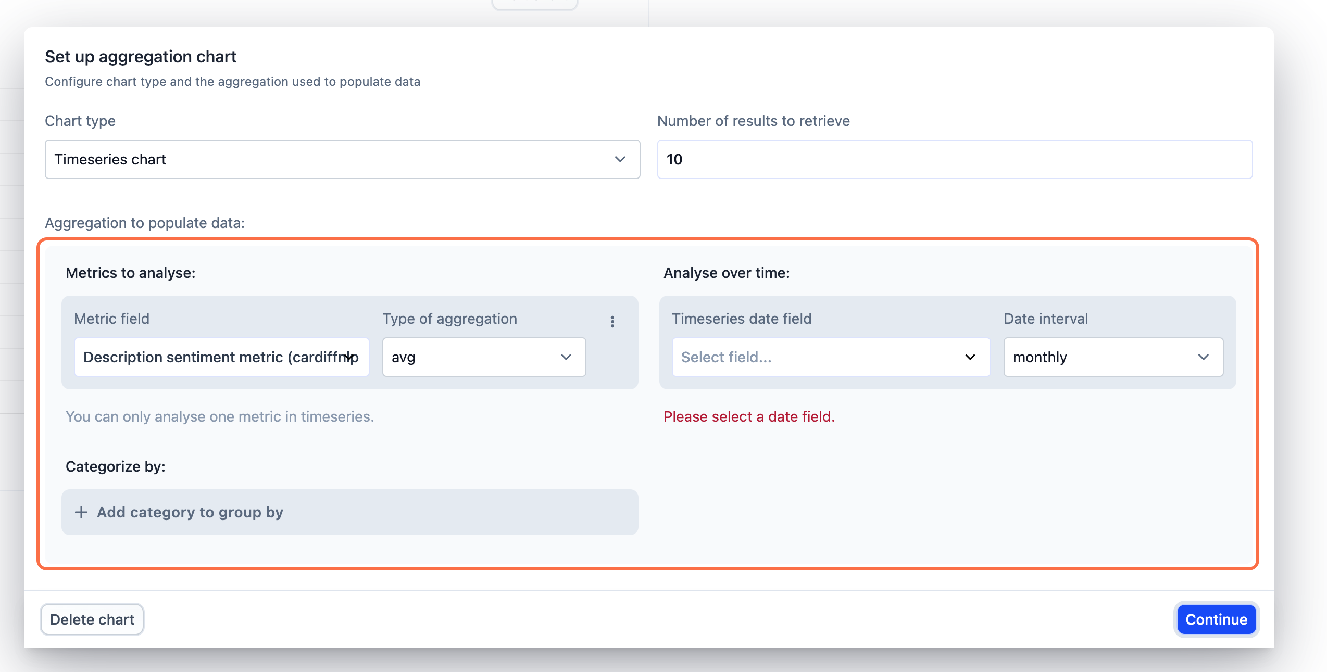This screenshot has width=1327, height=672.
Task: Click the 'Please select a date field' error
Action: point(748,416)
